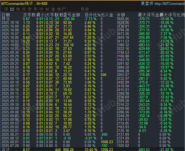
Task: Click balance 2329.28 for 2025.09.11
Action: (123, 101)
